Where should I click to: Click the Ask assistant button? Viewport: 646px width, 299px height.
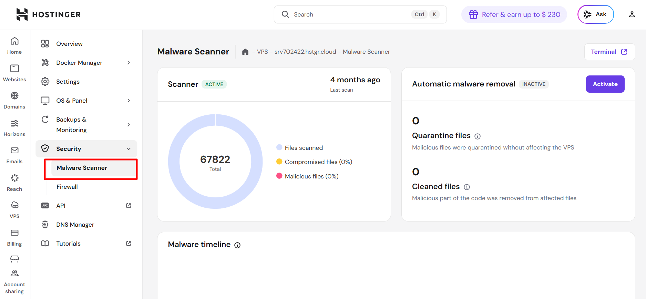point(595,14)
